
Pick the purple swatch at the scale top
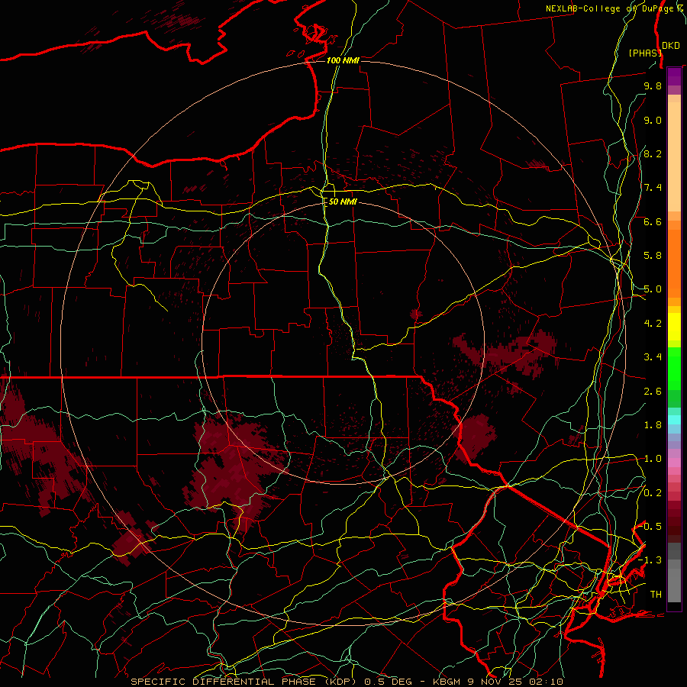pos(674,76)
